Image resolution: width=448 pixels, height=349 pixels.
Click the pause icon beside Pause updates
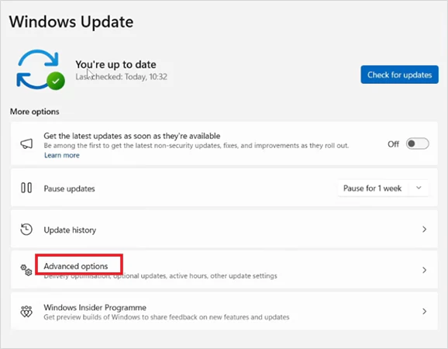point(26,188)
